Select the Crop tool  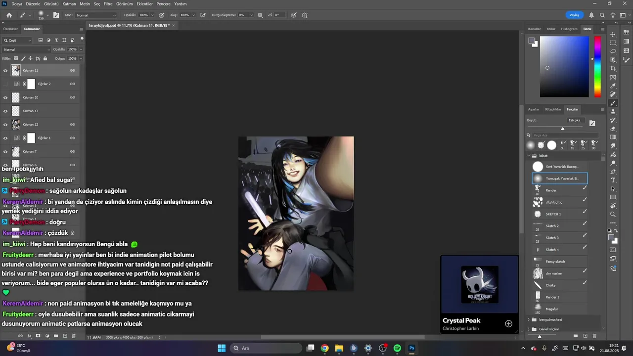click(613, 69)
